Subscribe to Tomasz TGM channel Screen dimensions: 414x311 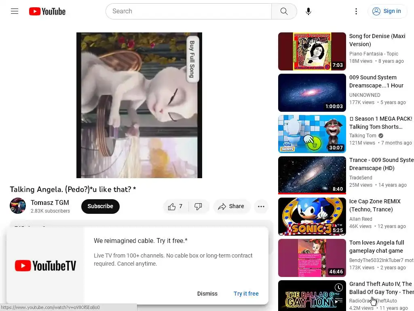click(x=100, y=206)
